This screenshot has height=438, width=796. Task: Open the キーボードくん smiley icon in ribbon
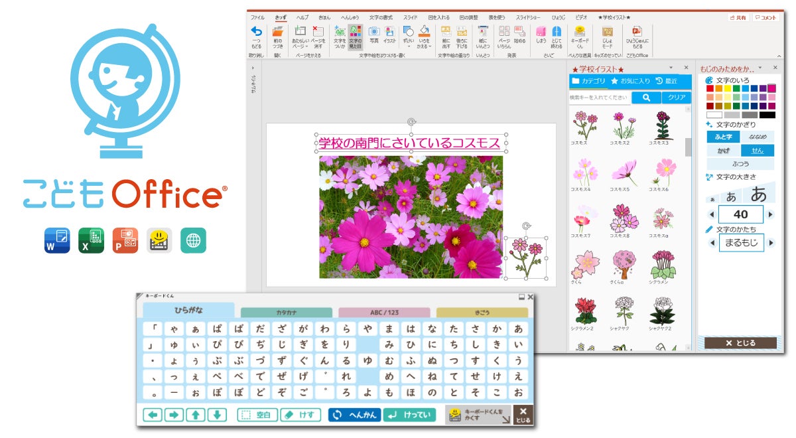(580, 32)
